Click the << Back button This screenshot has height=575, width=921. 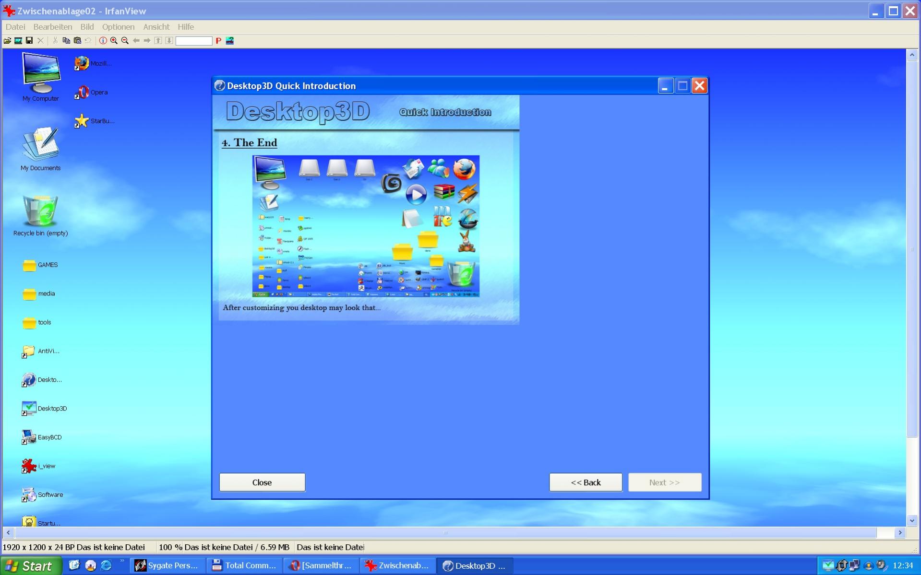(586, 482)
